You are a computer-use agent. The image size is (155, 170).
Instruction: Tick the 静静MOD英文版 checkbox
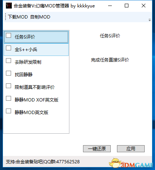[x=8, y=111]
